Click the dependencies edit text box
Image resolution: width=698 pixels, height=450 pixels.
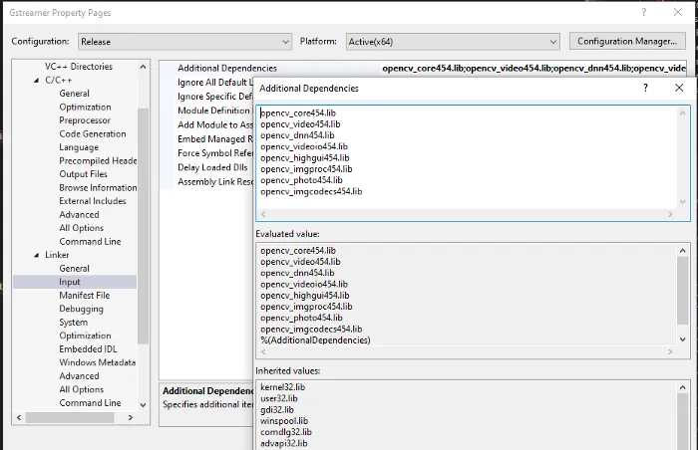(x=473, y=162)
